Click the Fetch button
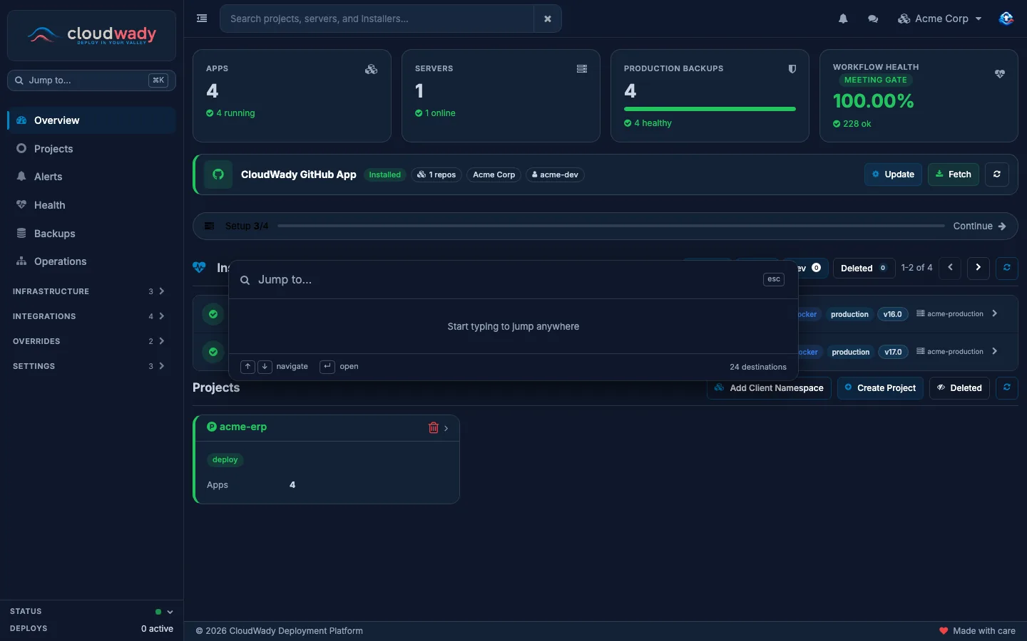Screen dimensions: 1027x641 click(x=953, y=174)
